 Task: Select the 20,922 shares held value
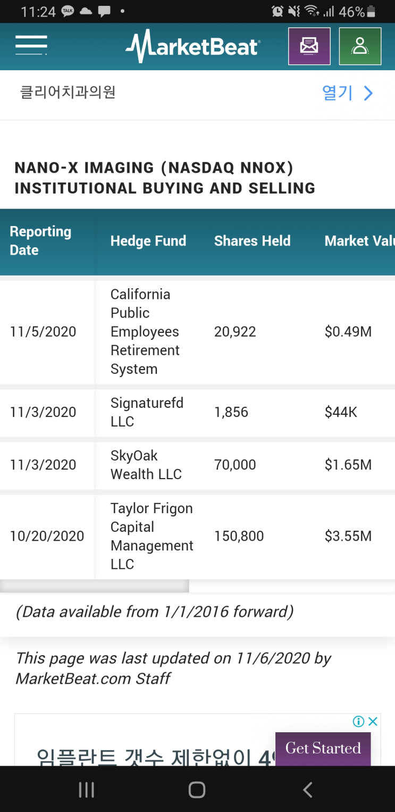click(x=235, y=332)
